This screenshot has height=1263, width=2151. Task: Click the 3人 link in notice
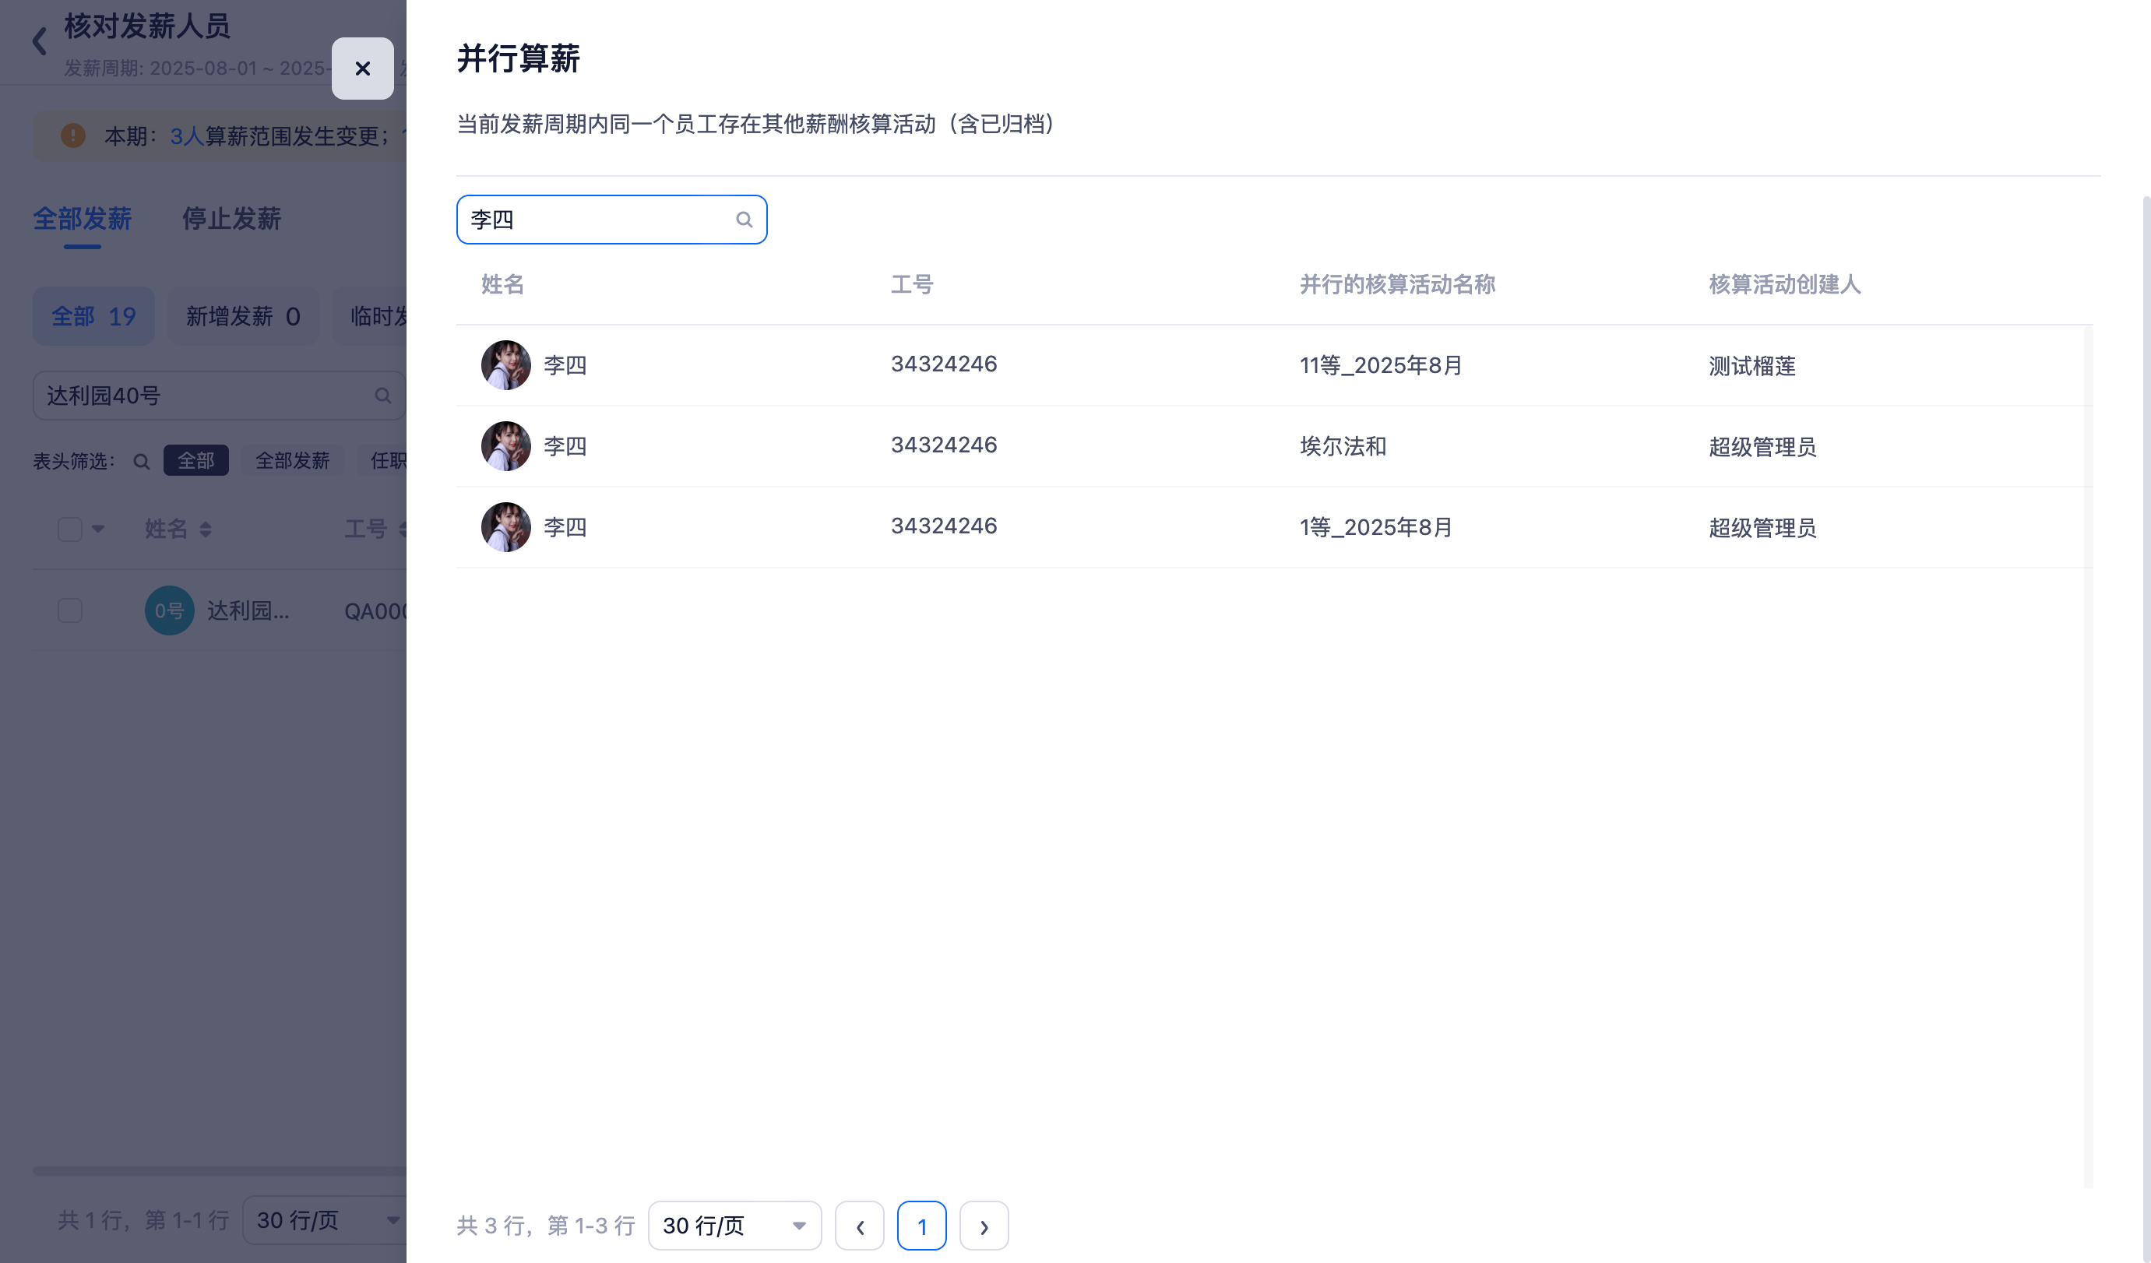coord(187,136)
